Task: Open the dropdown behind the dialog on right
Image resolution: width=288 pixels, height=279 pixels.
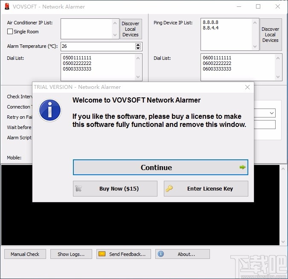Action: point(272,113)
